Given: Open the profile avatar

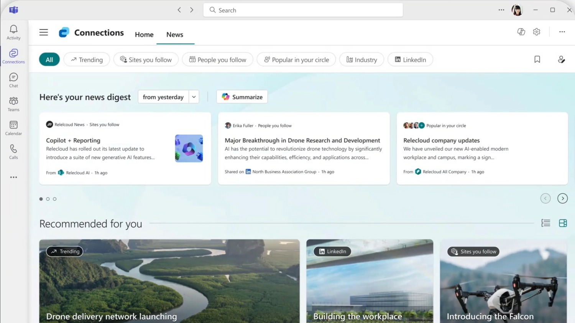Looking at the screenshot, I should pyautogui.click(x=517, y=10).
